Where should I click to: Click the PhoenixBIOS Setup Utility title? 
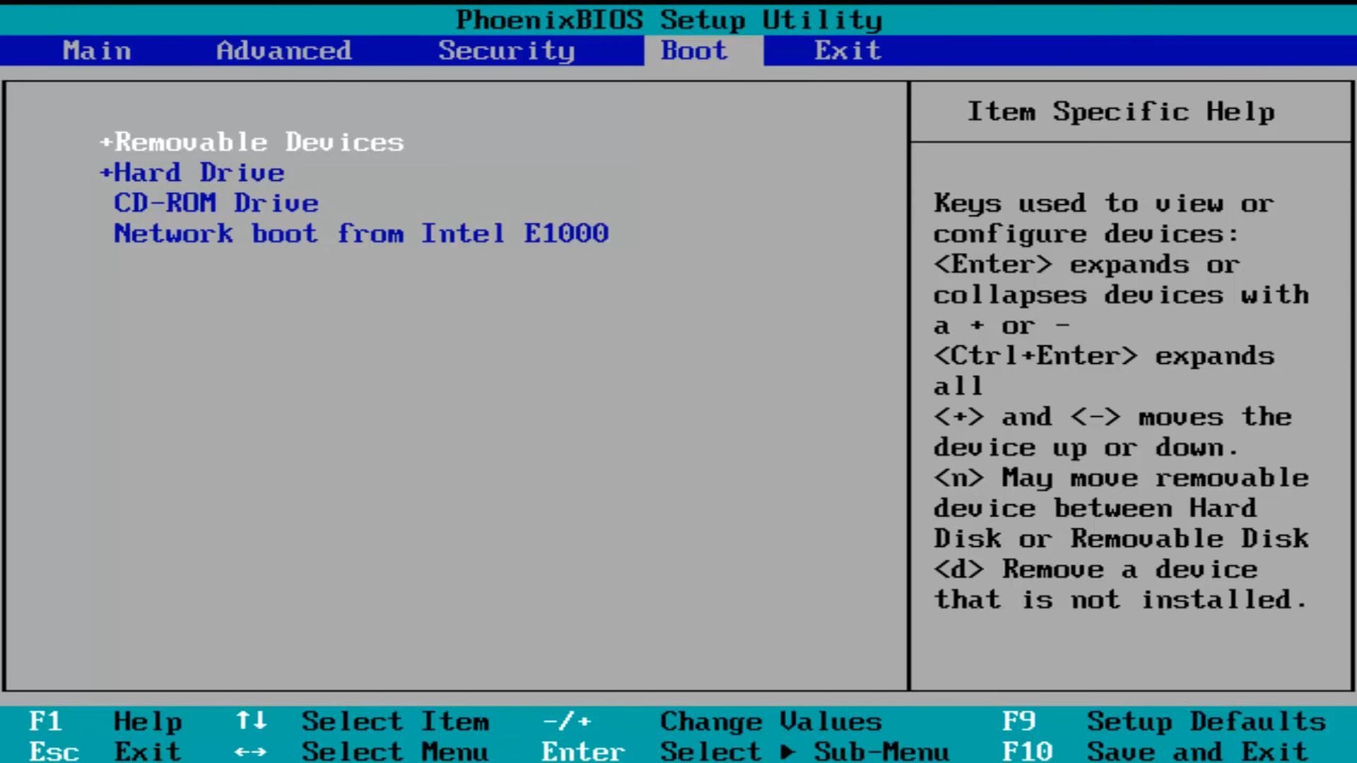669,20
